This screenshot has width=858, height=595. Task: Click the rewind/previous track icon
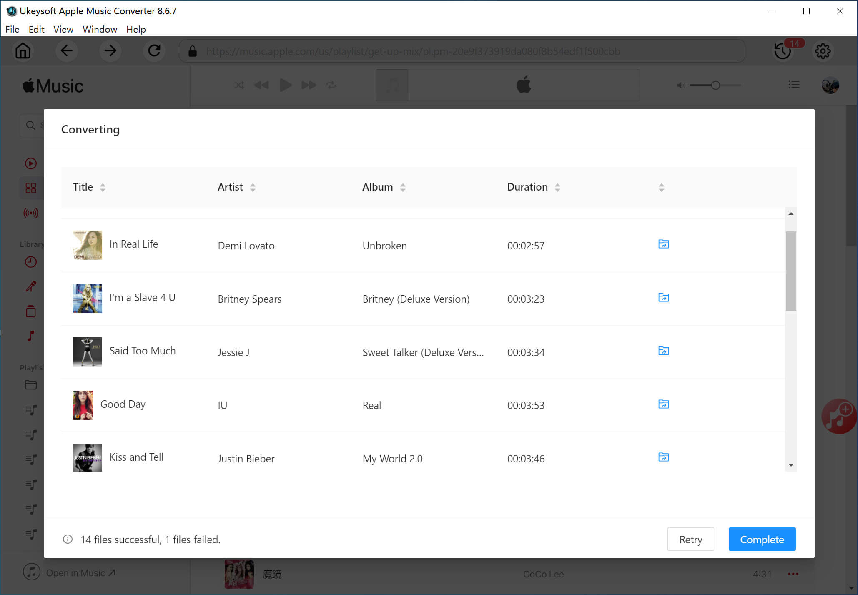pos(261,85)
